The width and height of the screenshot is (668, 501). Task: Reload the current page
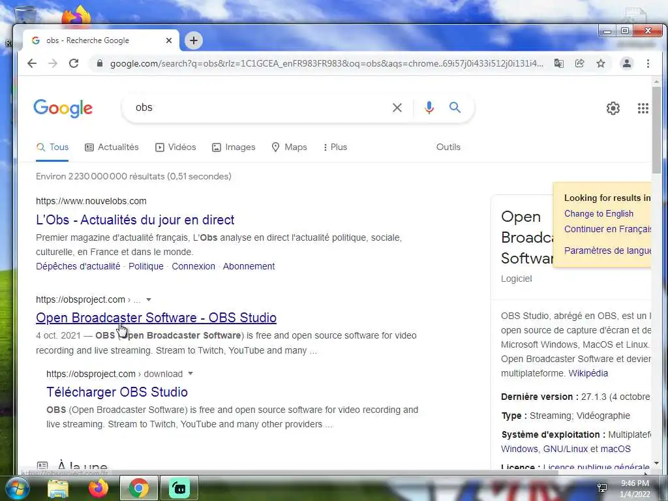click(x=74, y=63)
